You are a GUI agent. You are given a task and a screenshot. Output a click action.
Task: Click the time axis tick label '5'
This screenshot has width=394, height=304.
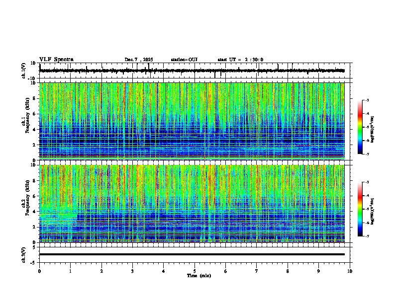point(195,271)
